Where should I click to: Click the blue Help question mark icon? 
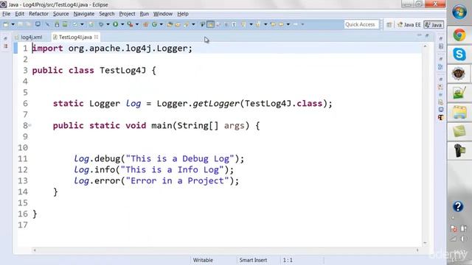pos(458,206)
